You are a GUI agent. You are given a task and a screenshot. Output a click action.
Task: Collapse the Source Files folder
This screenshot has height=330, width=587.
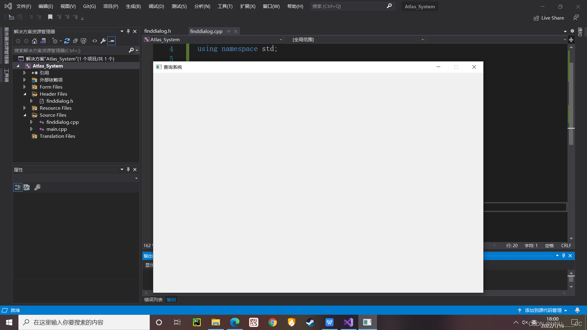[x=25, y=115]
